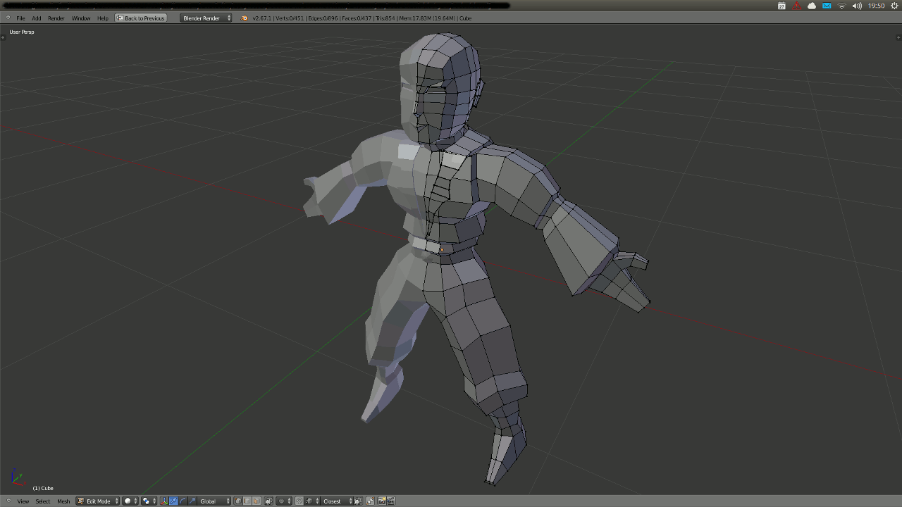This screenshot has height=507, width=902.
Task: Open the Edit Mode dropdown
Action: coord(98,501)
